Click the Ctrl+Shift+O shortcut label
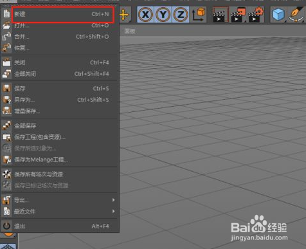 point(93,37)
